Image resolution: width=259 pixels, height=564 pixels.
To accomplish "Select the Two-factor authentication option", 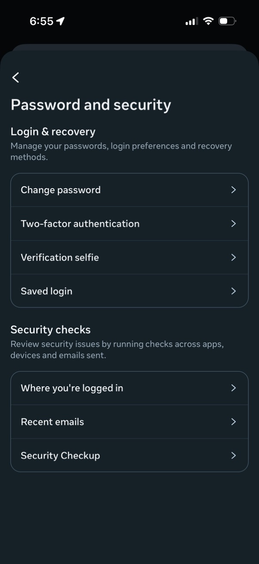I will tap(80, 223).
